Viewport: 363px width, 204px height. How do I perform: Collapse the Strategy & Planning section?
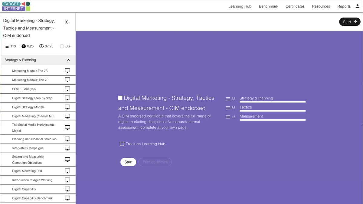(x=38, y=60)
